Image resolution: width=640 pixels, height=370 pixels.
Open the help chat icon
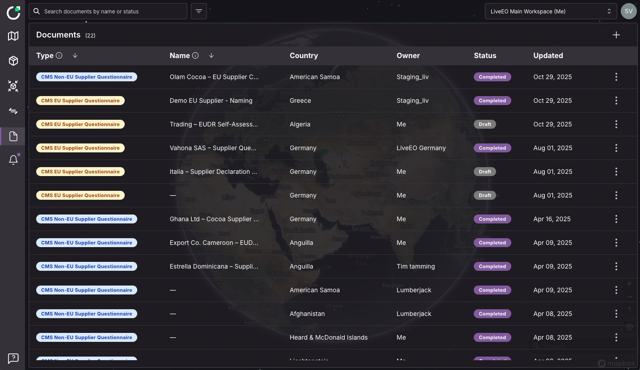(13, 358)
